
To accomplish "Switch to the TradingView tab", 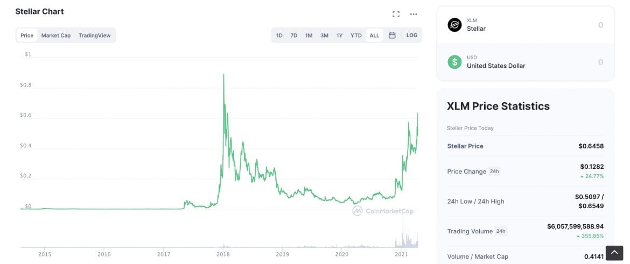I will [x=94, y=35].
